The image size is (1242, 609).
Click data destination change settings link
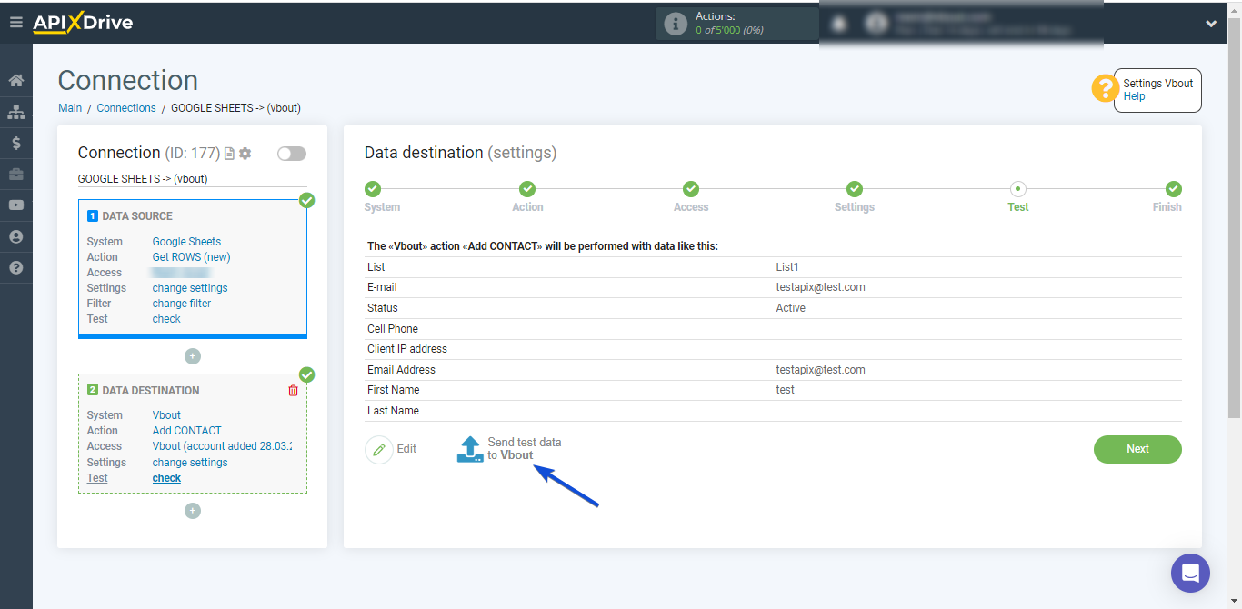pos(190,463)
